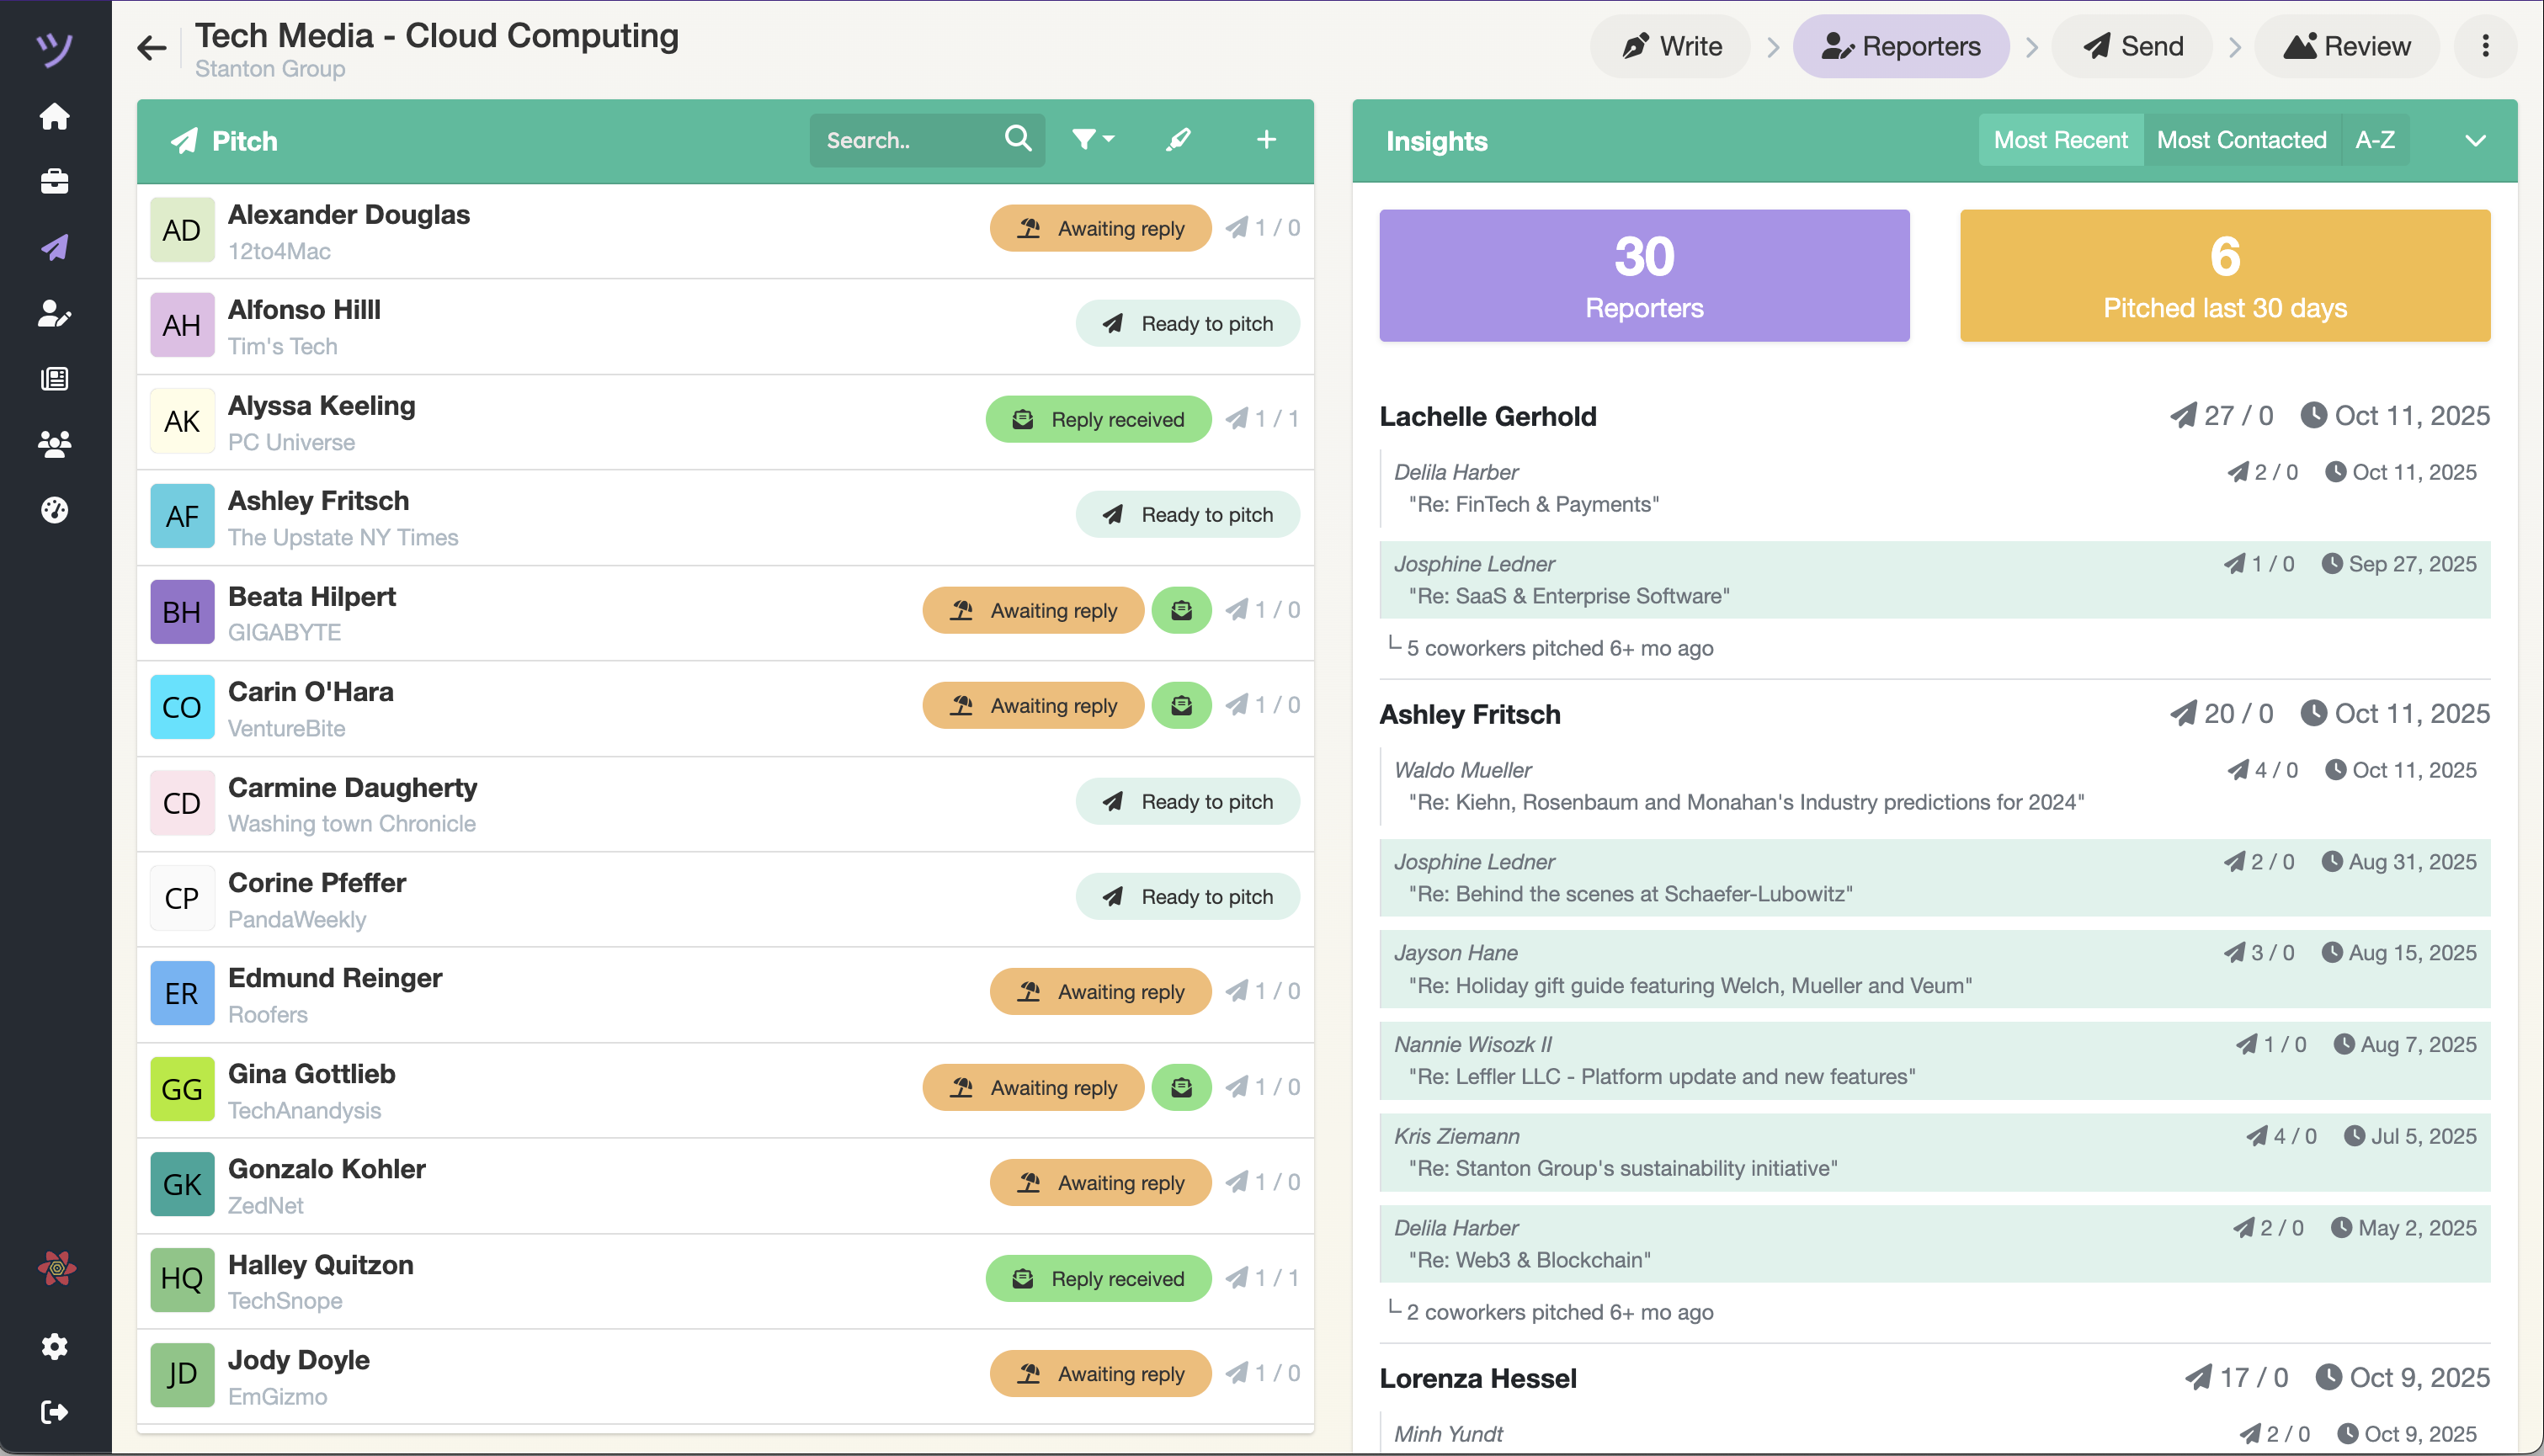Open "Re: Stanton Group's sustainability initiative" entry
This screenshot has height=1456, width=2544.
pyautogui.click(x=1934, y=1152)
